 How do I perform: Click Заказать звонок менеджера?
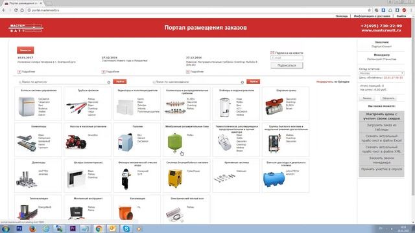pos(381,161)
